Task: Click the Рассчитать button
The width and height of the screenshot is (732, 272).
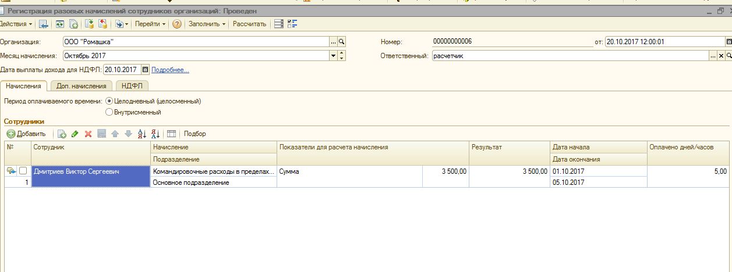Action: [x=249, y=24]
